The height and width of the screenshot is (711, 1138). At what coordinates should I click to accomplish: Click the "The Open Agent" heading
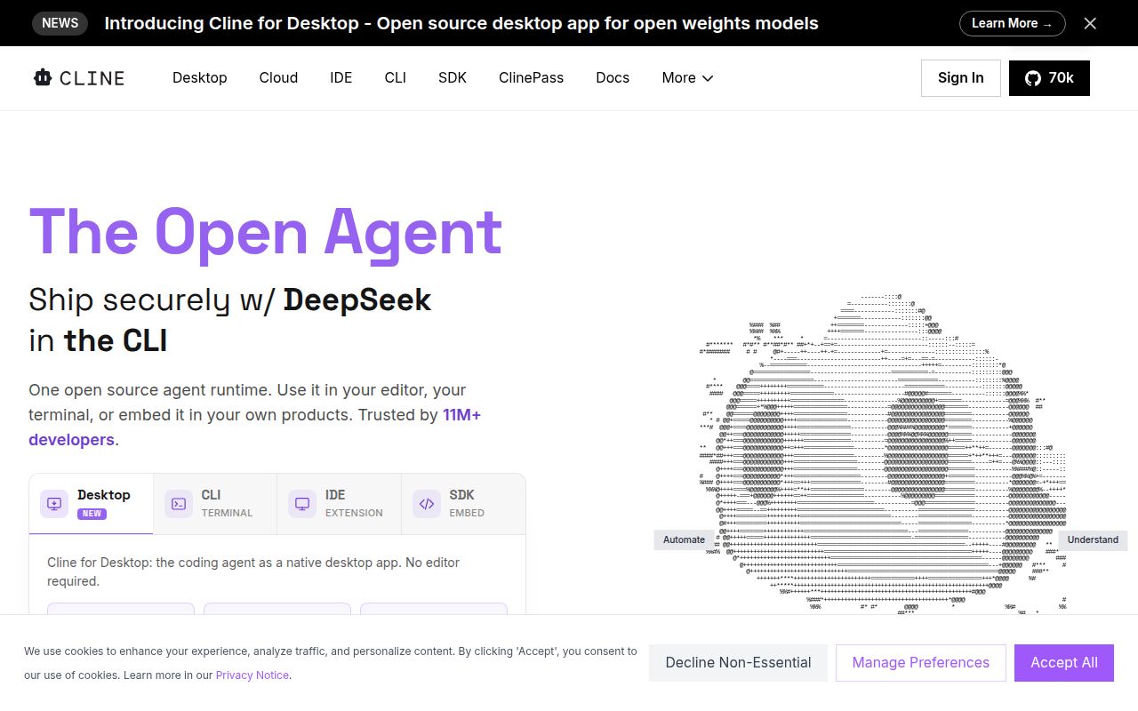(x=265, y=231)
